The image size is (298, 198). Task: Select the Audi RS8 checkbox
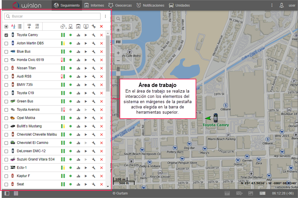6,77
